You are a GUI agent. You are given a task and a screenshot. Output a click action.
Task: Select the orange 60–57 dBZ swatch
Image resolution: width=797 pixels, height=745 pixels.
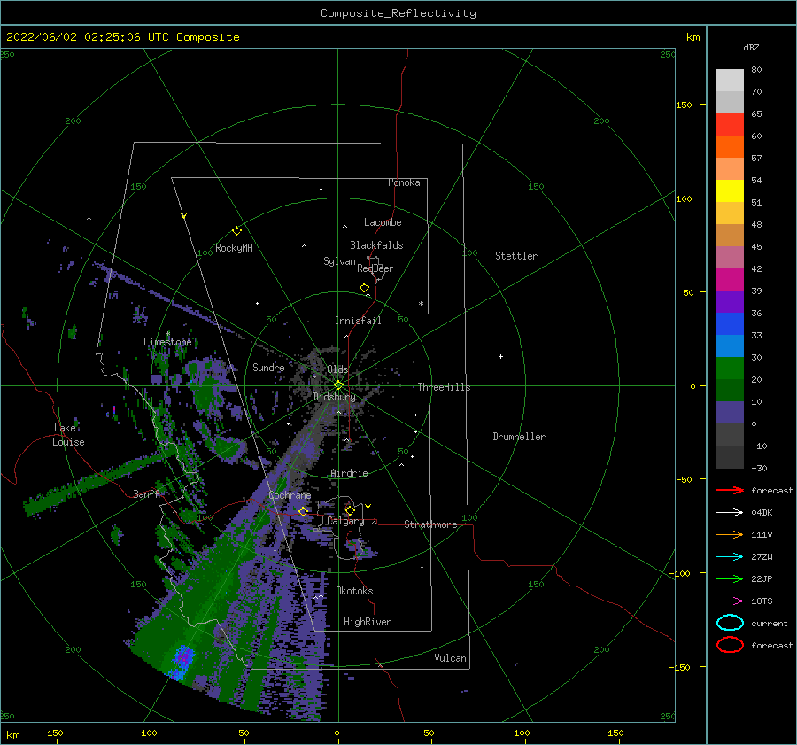coord(730,147)
